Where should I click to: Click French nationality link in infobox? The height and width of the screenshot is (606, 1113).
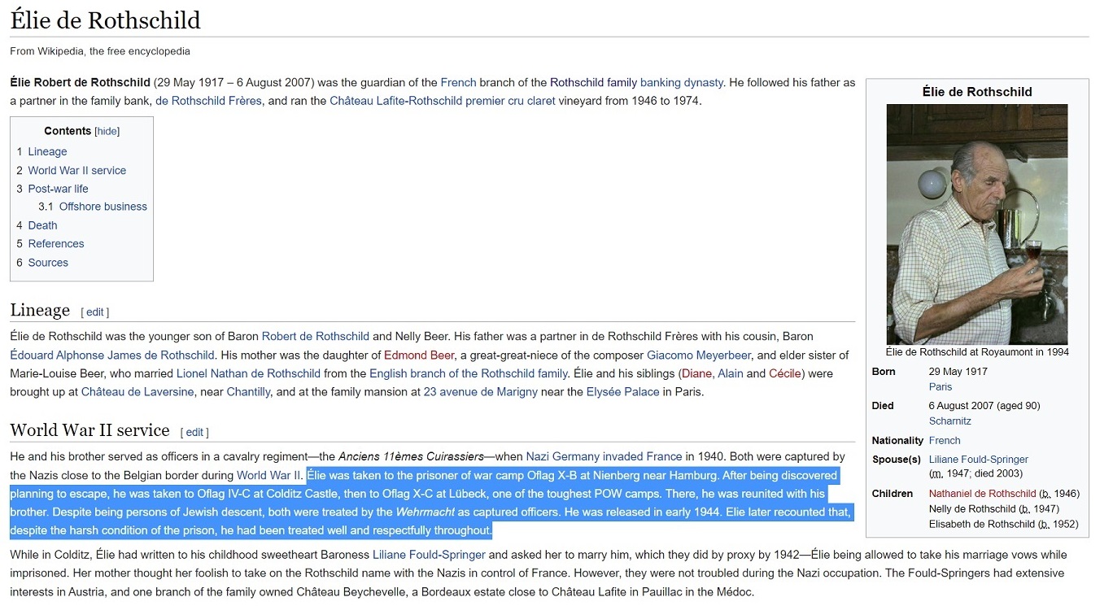point(945,441)
